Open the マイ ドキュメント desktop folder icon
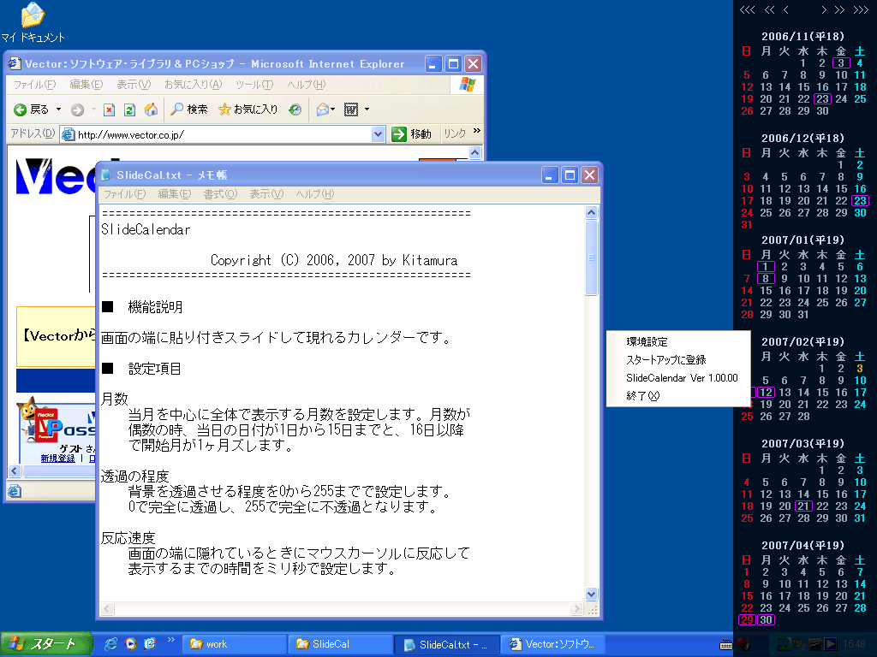877x657 pixels. [x=33, y=15]
